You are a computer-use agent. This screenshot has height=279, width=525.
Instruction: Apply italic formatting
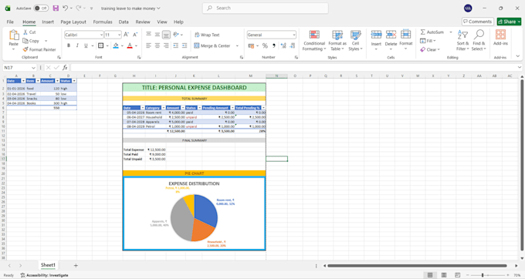tap(77, 45)
